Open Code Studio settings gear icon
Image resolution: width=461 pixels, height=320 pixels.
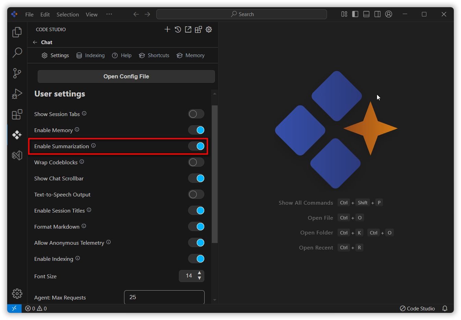point(209,29)
